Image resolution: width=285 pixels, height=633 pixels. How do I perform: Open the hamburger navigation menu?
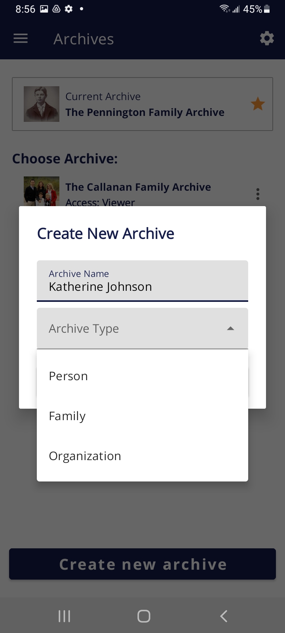point(21,39)
